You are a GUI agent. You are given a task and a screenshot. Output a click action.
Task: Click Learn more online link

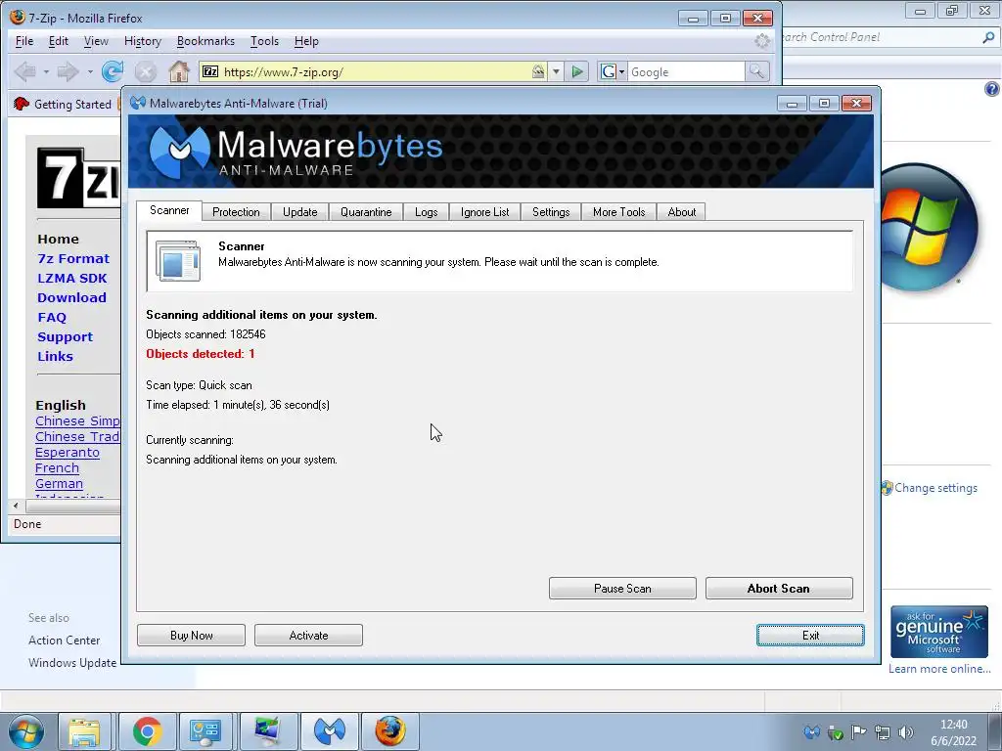(939, 669)
